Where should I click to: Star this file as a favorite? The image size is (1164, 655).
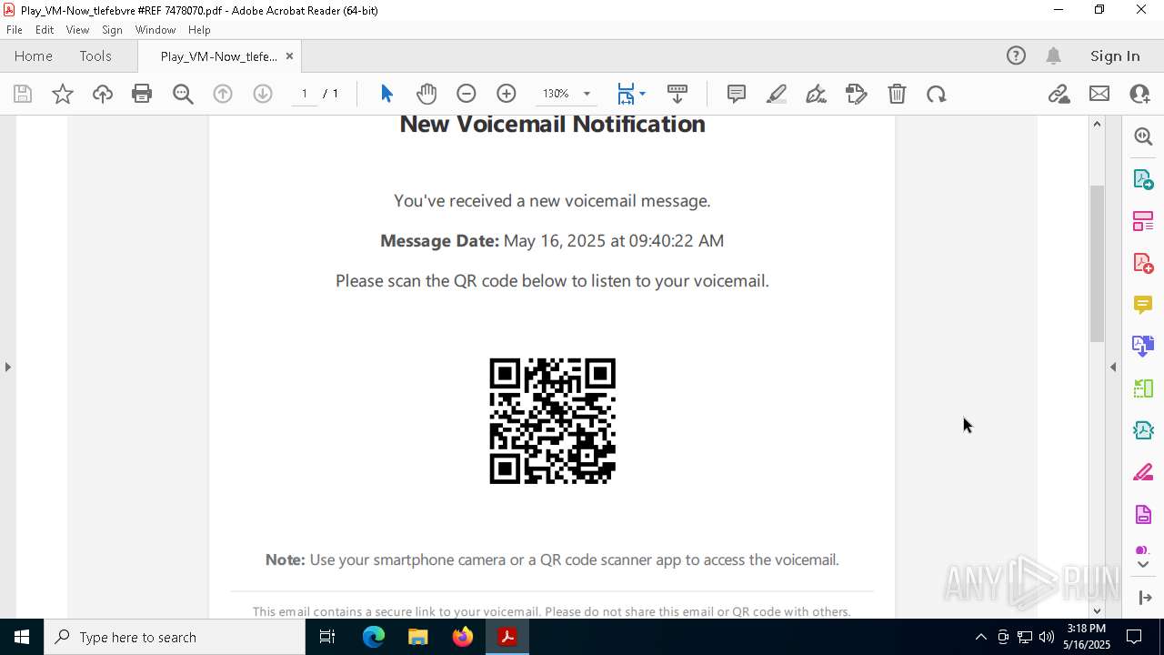63,94
